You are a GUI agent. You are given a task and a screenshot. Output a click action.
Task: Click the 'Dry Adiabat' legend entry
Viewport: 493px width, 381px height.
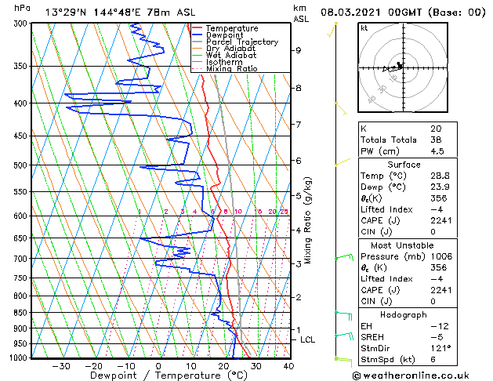pos(230,49)
